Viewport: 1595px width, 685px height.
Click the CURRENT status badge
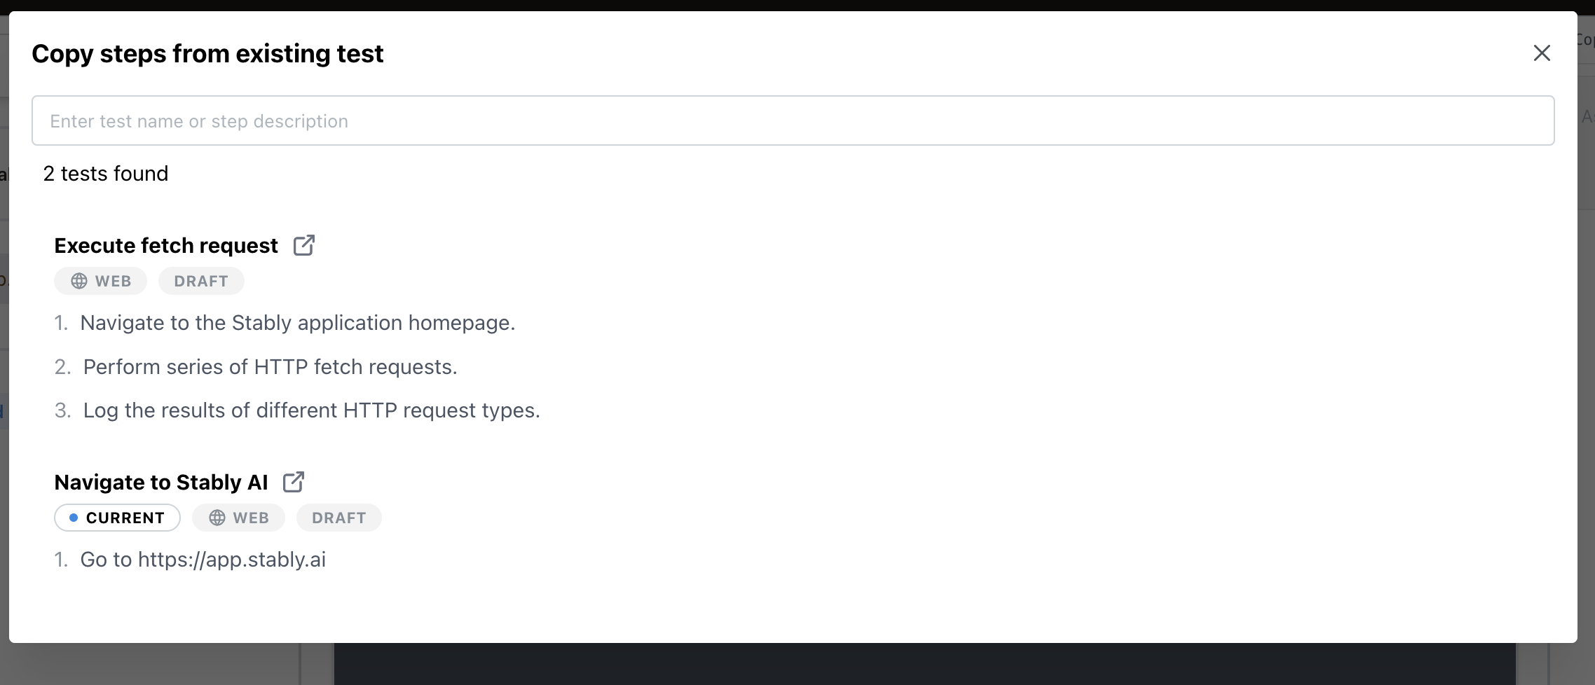click(x=118, y=518)
